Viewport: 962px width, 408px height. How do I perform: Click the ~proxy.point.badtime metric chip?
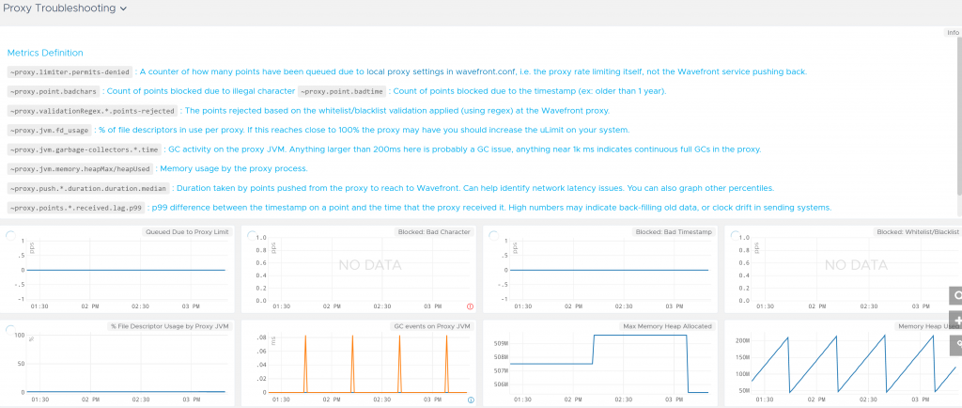click(x=342, y=91)
